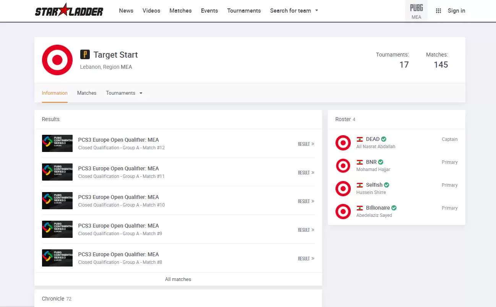Switch to the Matches tab

(87, 93)
